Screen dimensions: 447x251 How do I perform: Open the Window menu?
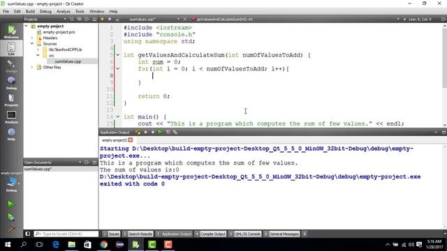pos(97,11)
